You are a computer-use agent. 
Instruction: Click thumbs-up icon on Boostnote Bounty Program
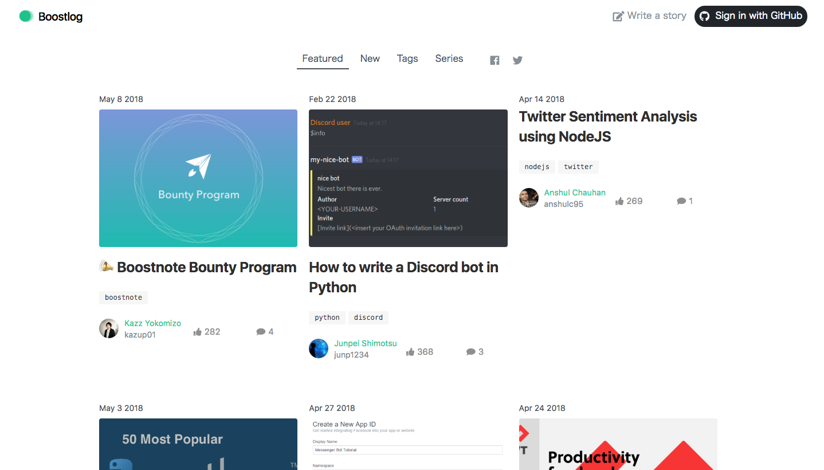198,332
